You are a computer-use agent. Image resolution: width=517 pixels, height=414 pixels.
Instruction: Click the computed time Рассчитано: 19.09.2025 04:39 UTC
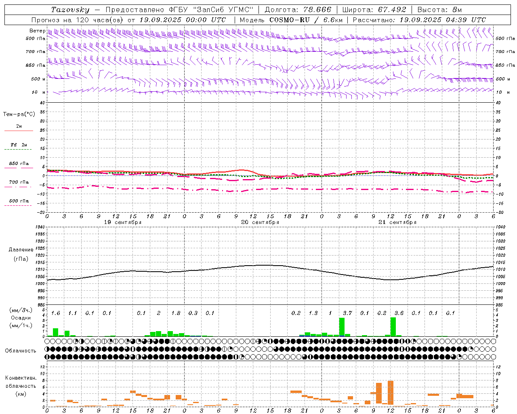click(x=419, y=20)
